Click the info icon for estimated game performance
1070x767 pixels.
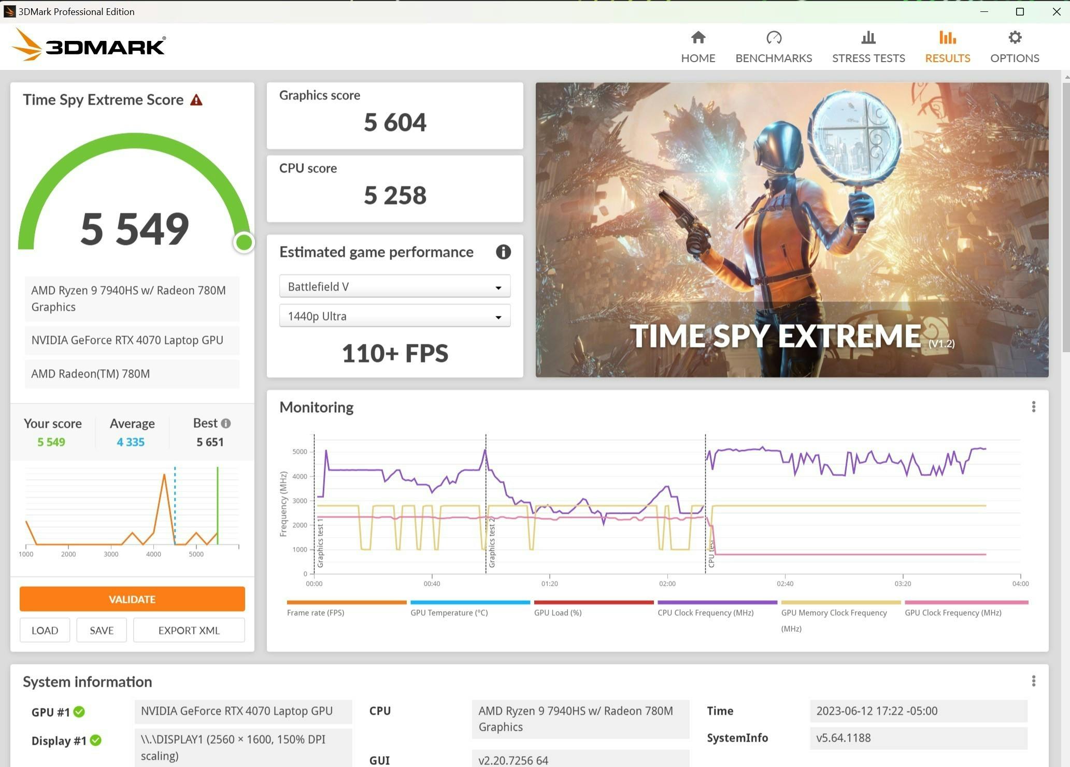pos(503,252)
